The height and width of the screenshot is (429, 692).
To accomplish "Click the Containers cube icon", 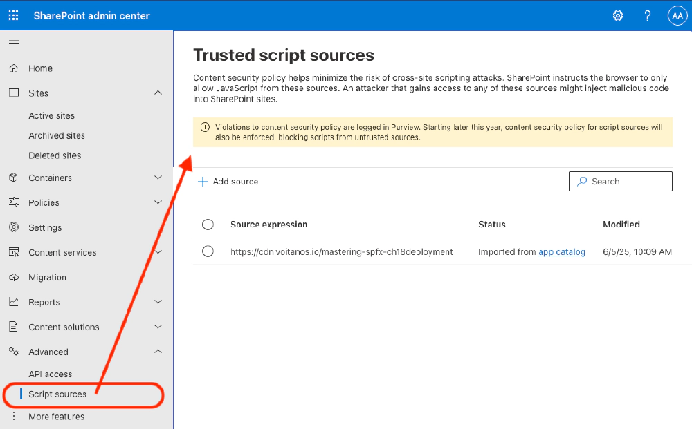I will pyautogui.click(x=14, y=178).
